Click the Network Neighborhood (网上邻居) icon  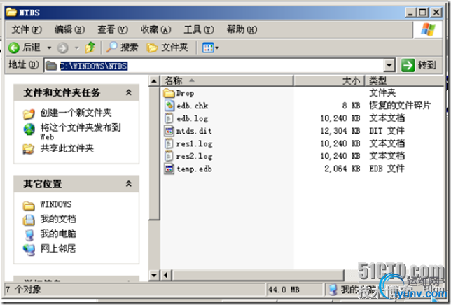29,249
